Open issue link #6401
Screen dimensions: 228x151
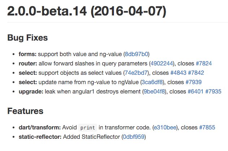pos(196,91)
